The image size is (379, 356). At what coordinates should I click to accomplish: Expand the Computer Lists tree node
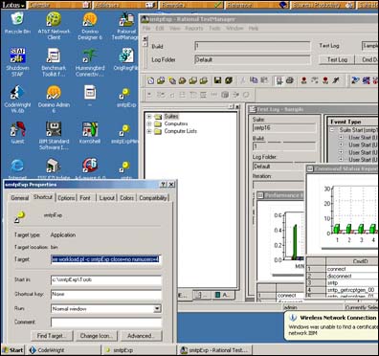click(149, 131)
